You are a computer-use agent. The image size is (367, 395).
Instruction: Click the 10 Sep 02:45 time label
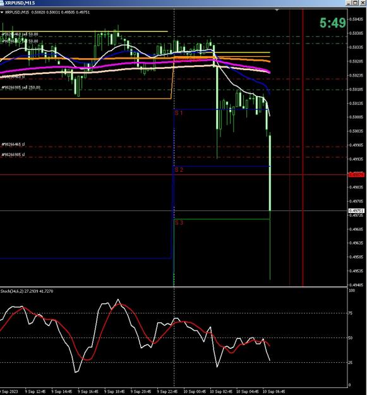click(x=221, y=391)
